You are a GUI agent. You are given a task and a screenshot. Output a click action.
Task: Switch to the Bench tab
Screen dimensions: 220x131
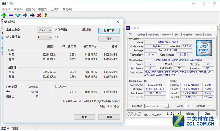199,35
